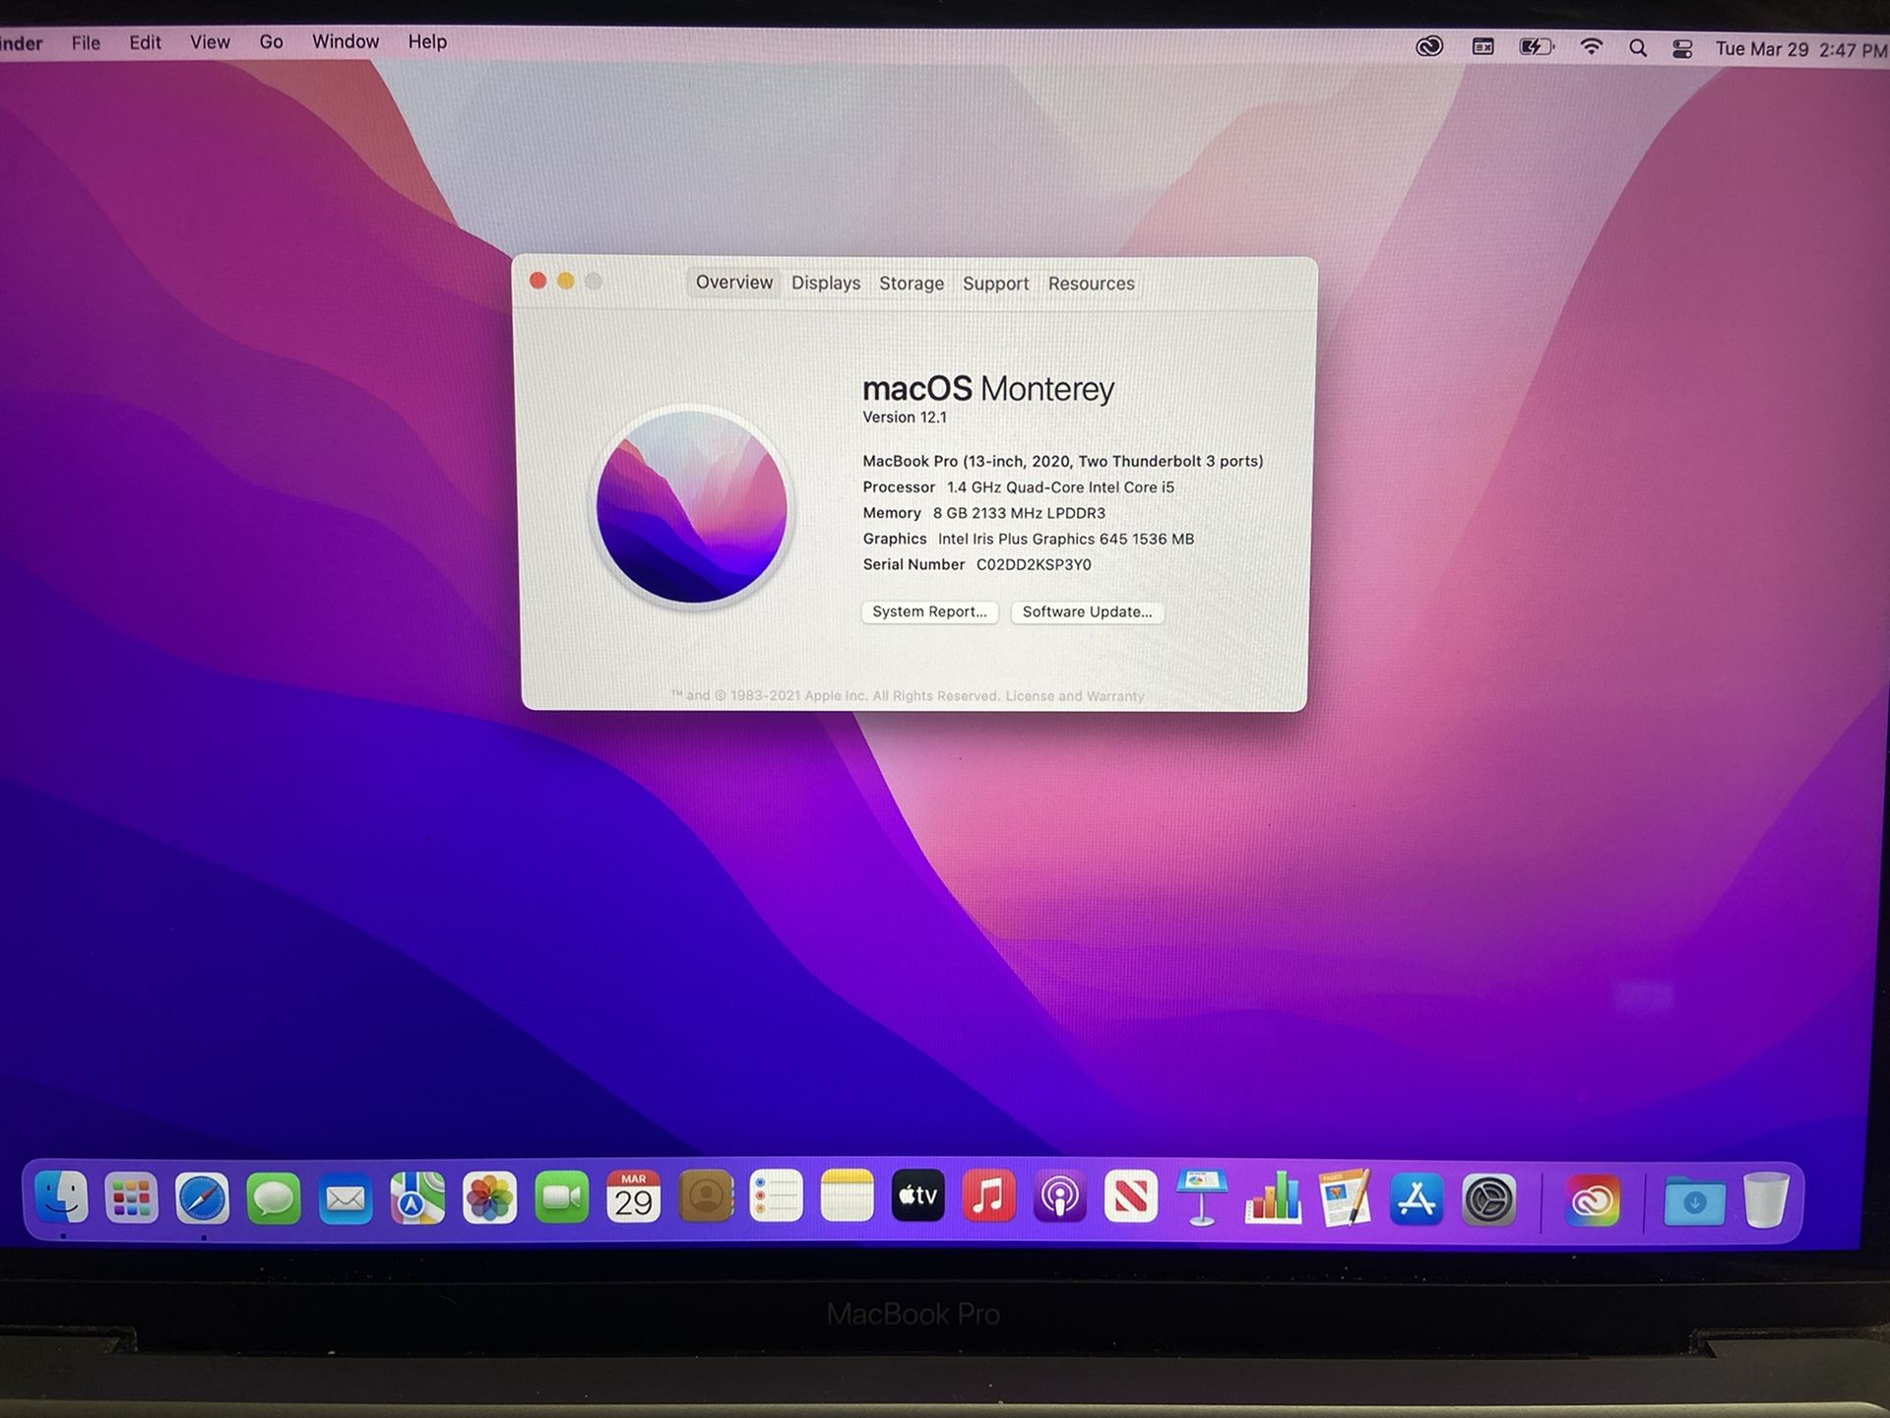Screen dimensions: 1890x1418
Task: Open the Edit menu
Action: [145, 42]
